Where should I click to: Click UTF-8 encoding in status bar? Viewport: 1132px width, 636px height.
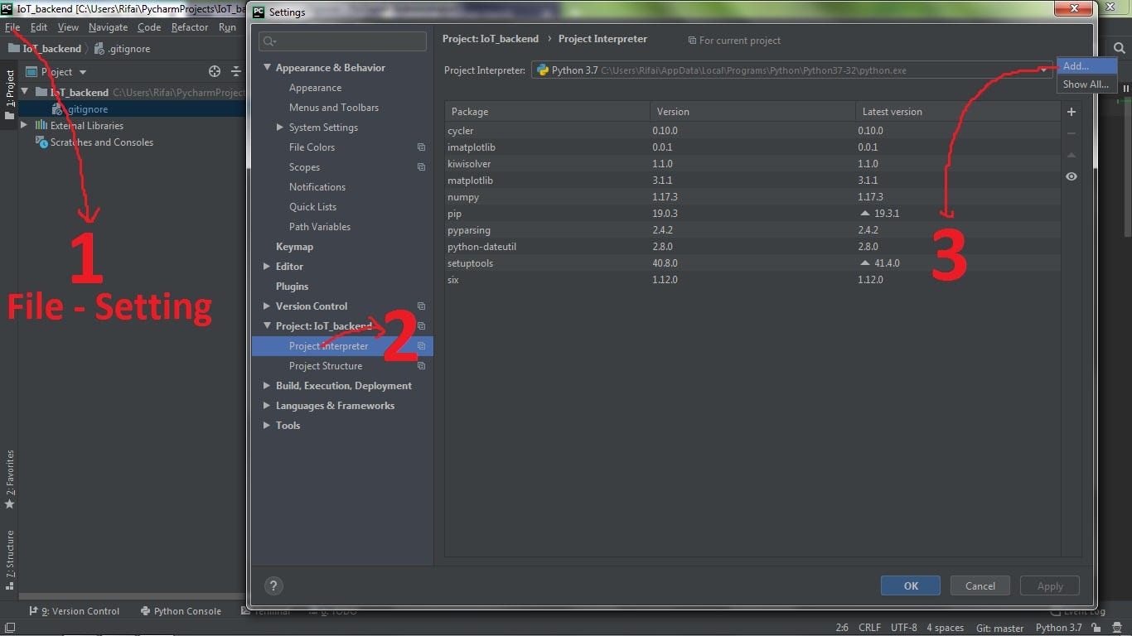click(904, 628)
